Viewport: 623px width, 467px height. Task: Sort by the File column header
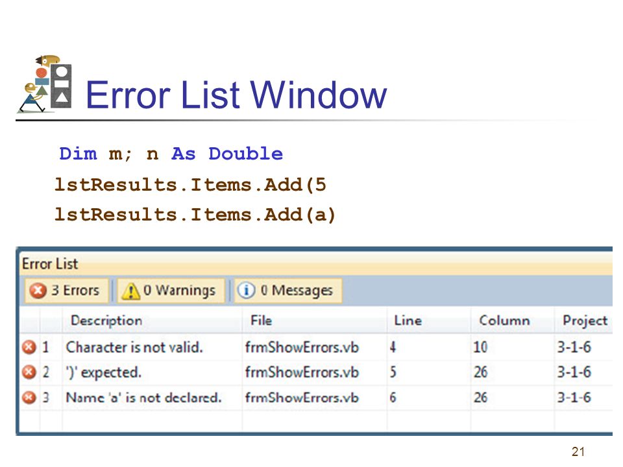(315, 320)
